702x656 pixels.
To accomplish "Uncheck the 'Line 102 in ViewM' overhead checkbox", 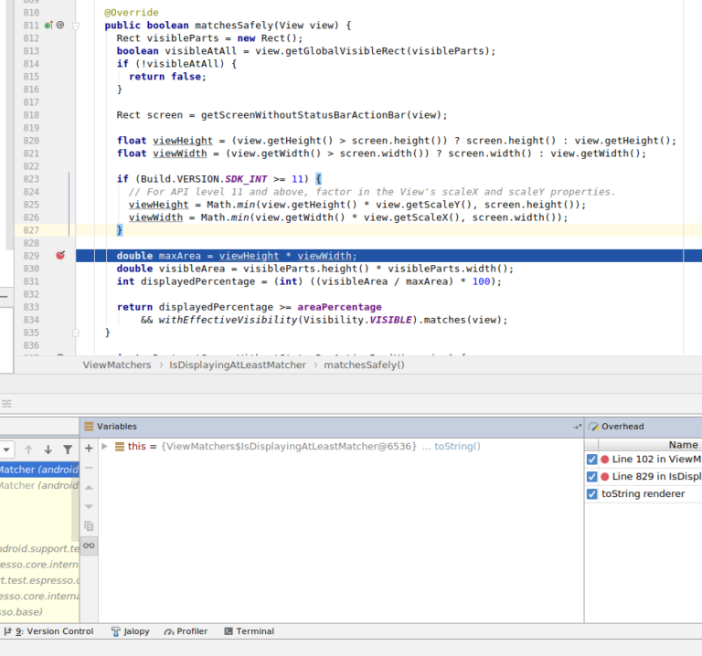I will [592, 460].
